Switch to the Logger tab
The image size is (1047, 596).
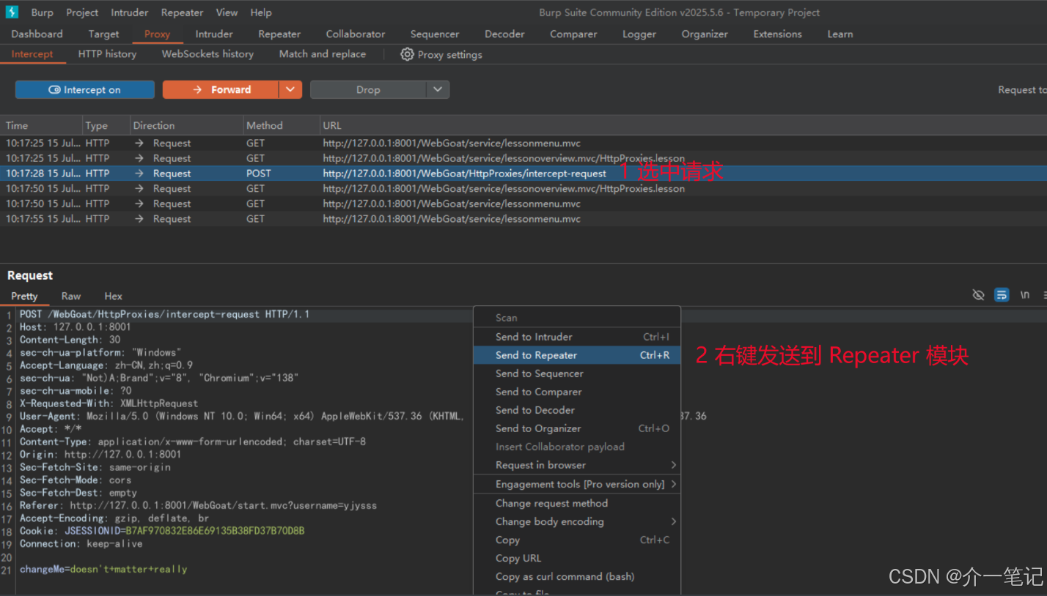click(x=639, y=34)
